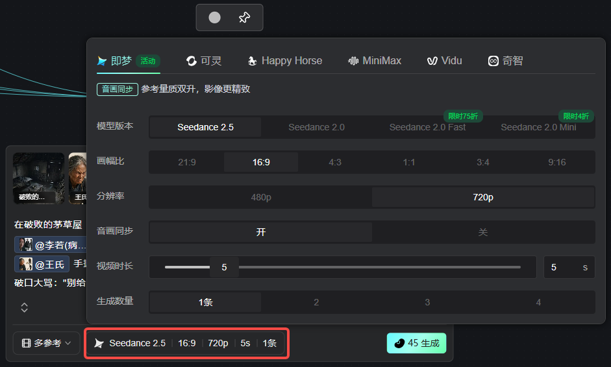Screen dimensions: 611x367
Task: Click the 视频时长 label
Action: [x=115, y=266]
